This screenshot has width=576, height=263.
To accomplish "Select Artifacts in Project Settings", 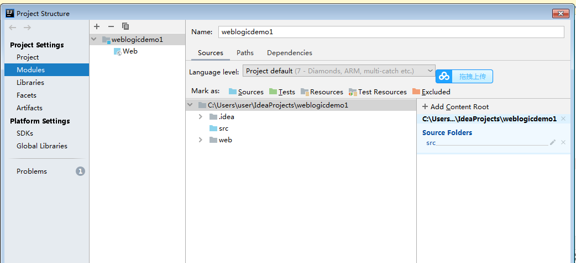I will (x=29, y=108).
